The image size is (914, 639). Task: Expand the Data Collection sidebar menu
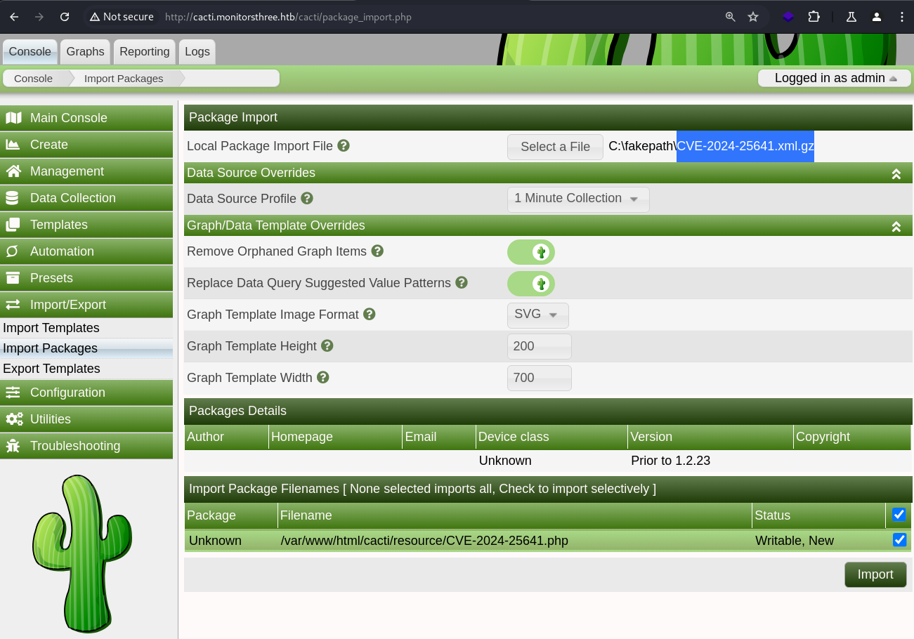(86, 198)
